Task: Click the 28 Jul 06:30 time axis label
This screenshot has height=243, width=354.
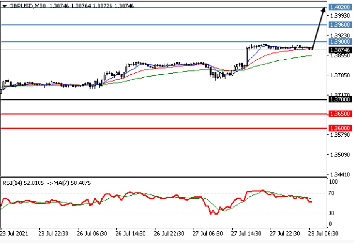Action: click(323, 233)
